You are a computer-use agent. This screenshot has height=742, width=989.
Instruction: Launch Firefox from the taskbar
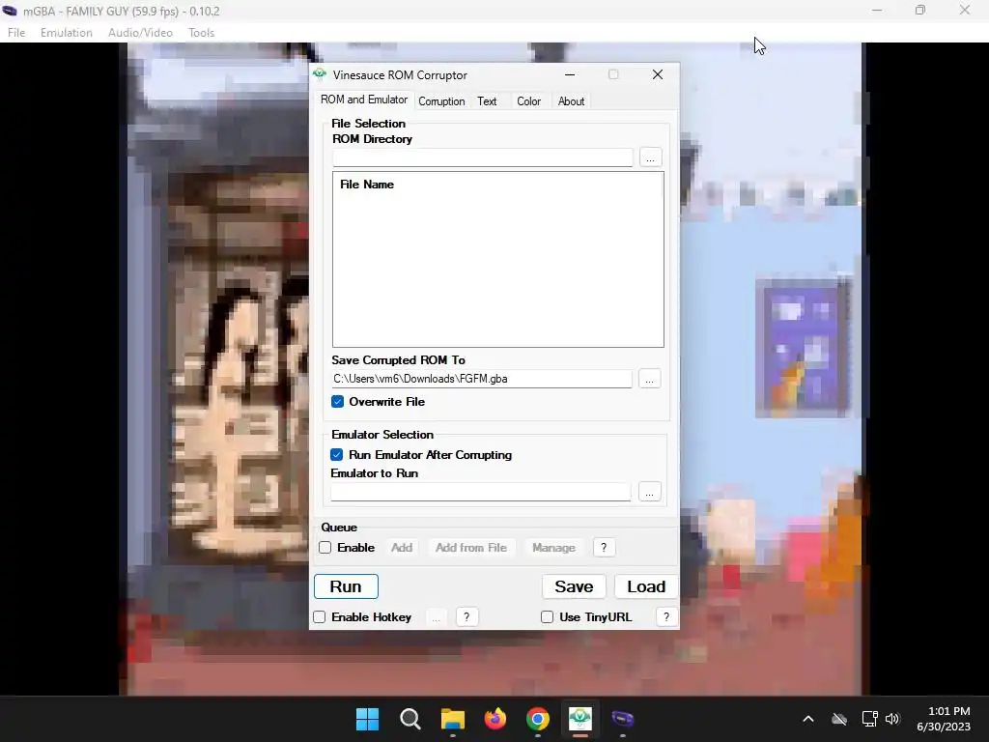(x=495, y=719)
